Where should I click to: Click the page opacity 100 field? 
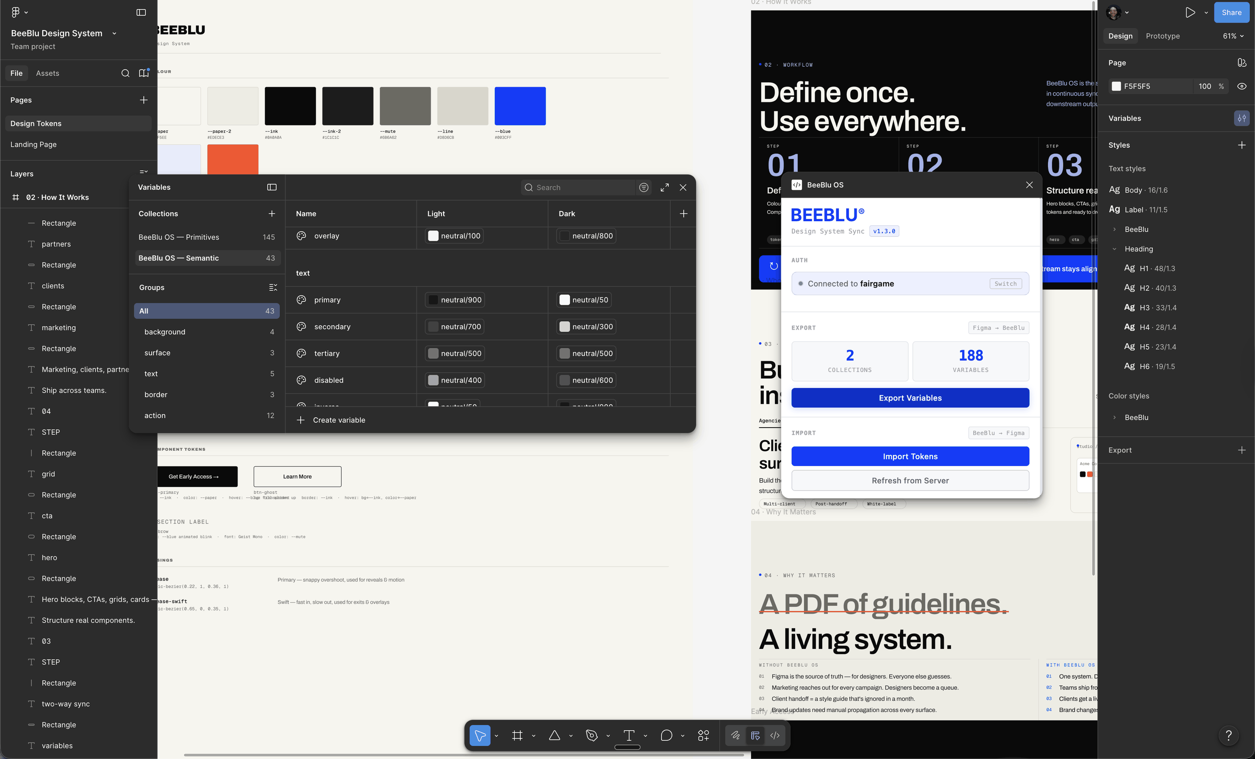1204,86
